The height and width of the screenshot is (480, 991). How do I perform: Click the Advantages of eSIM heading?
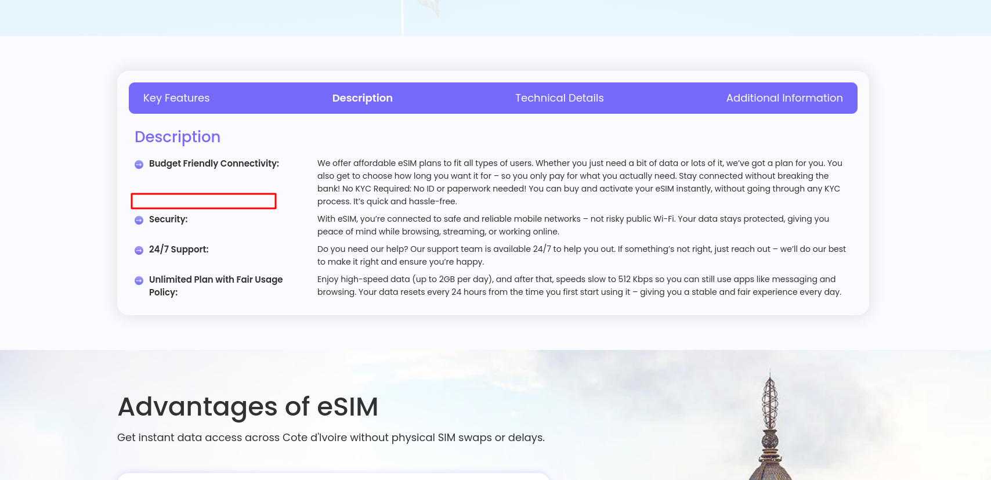click(248, 406)
